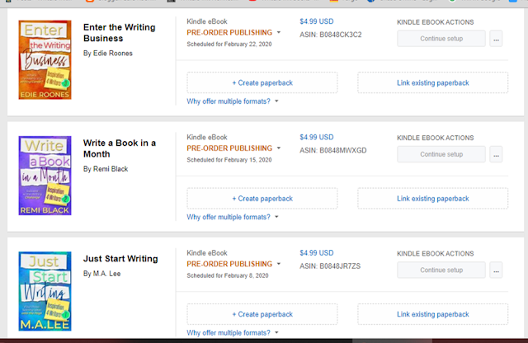528x343 pixels.
Task: Click the Enter the Writing Business cover thumbnail
Action: click(x=45, y=60)
